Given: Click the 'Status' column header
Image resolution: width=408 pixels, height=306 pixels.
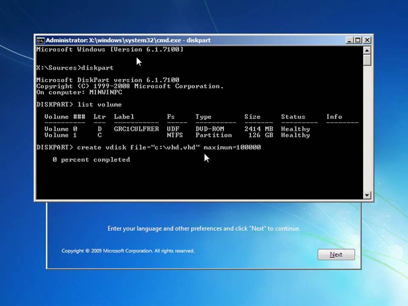Looking at the screenshot, I should coord(293,117).
